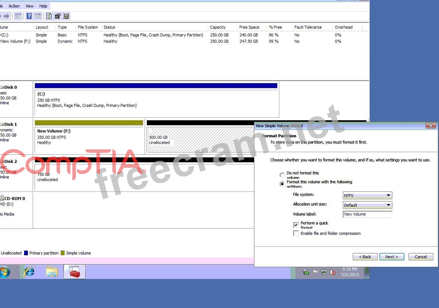Viewport: 439px width, 308px height.
Task: Click the muted volume tray icon
Action: point(332,272)
